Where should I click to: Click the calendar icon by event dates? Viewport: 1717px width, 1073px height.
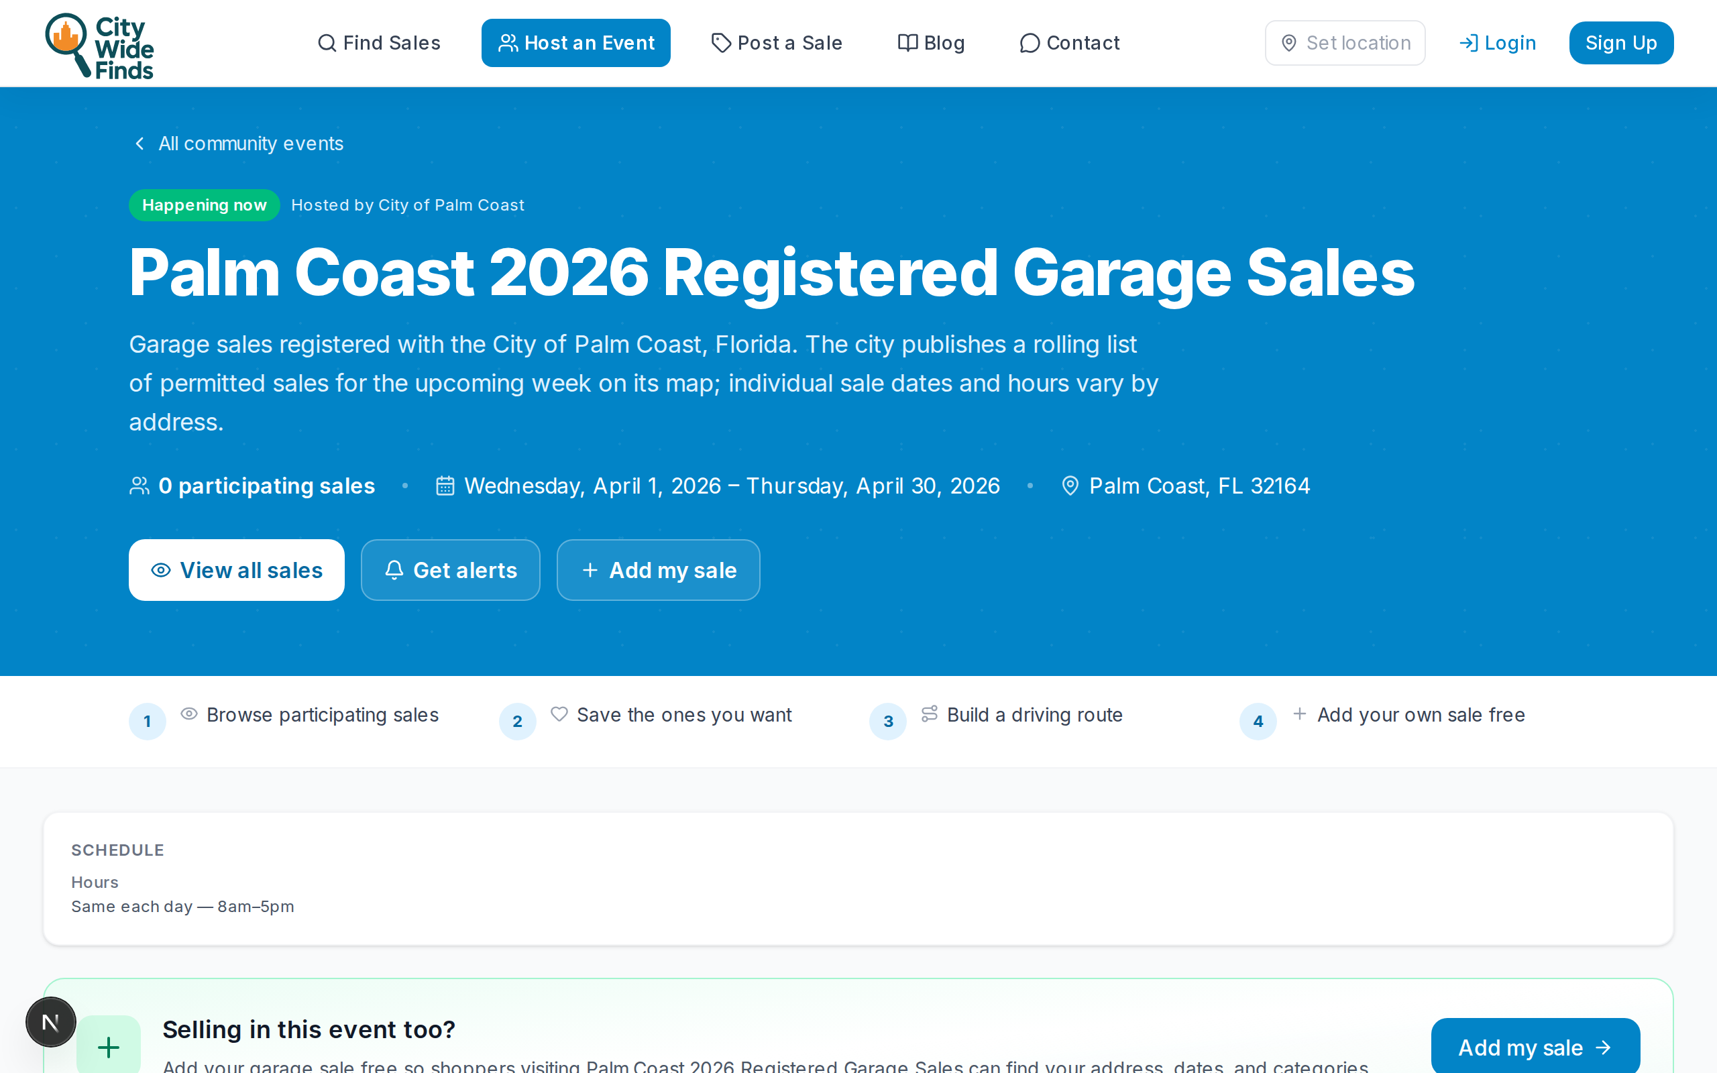[x=445, y=486]
